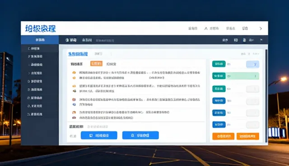Screen dimensions: 289x166
Task: Click the blue button with the square icon
Action: [99, 135]
